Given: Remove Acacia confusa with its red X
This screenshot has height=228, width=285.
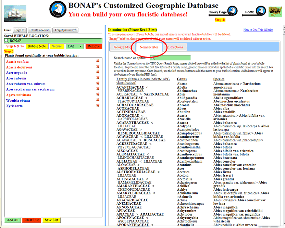Looking at the screenshot, I should coord(98,61).
